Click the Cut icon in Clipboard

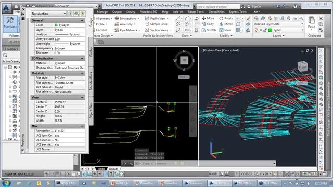click(321, 19)
